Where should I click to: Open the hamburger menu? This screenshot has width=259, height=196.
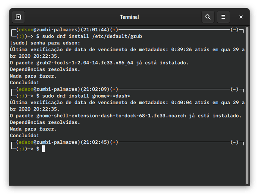(223, 17)
